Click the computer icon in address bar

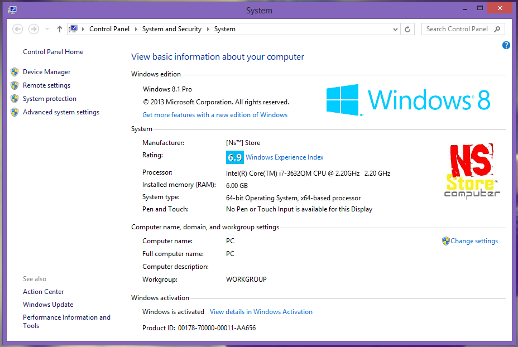pos(74,28)
